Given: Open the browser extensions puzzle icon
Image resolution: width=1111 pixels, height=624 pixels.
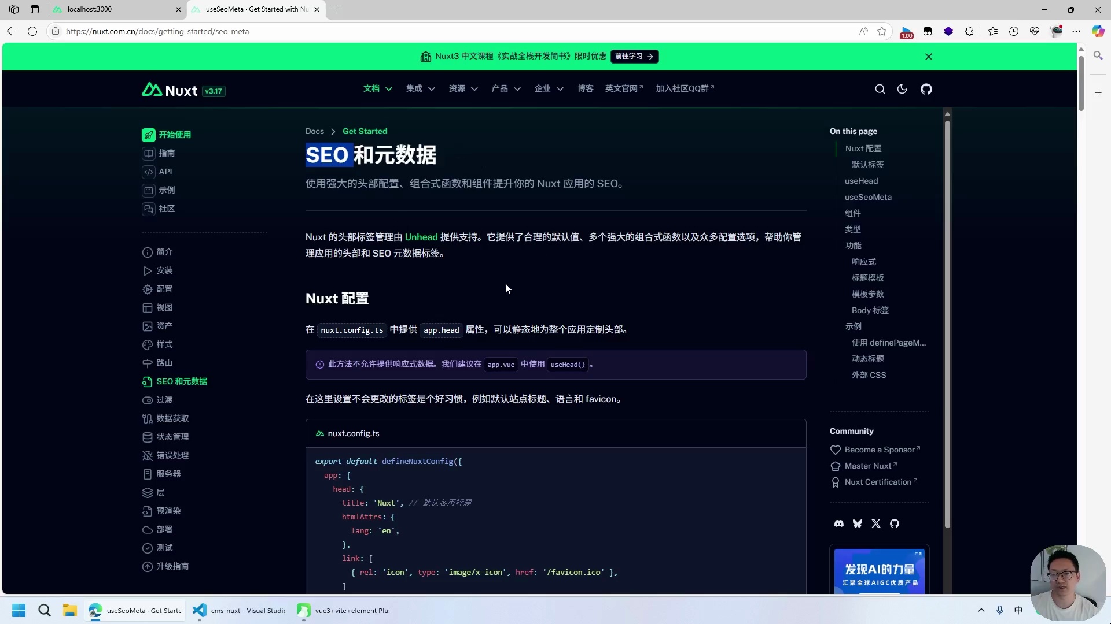Looking at the screenshot, I should [x=969, y=31].
